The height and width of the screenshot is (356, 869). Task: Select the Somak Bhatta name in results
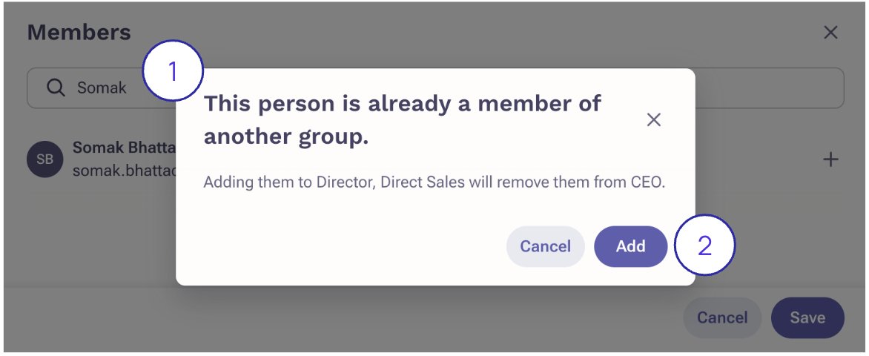124,148
